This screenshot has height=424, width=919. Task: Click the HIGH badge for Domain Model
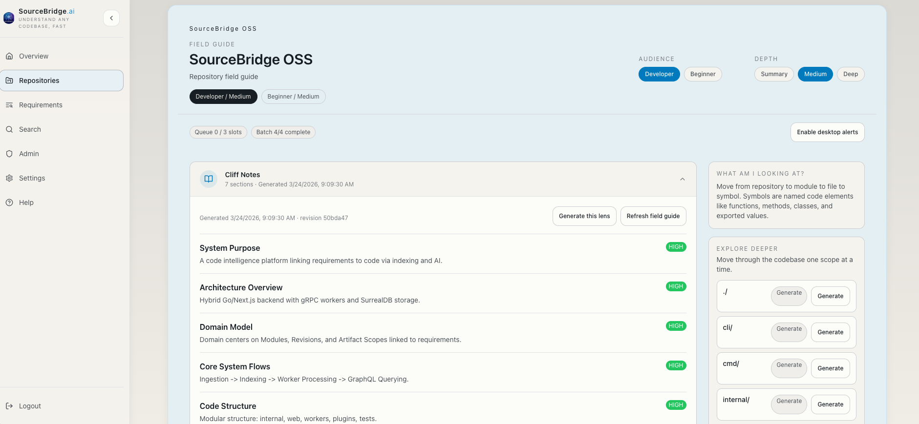[x=676, y=326]
